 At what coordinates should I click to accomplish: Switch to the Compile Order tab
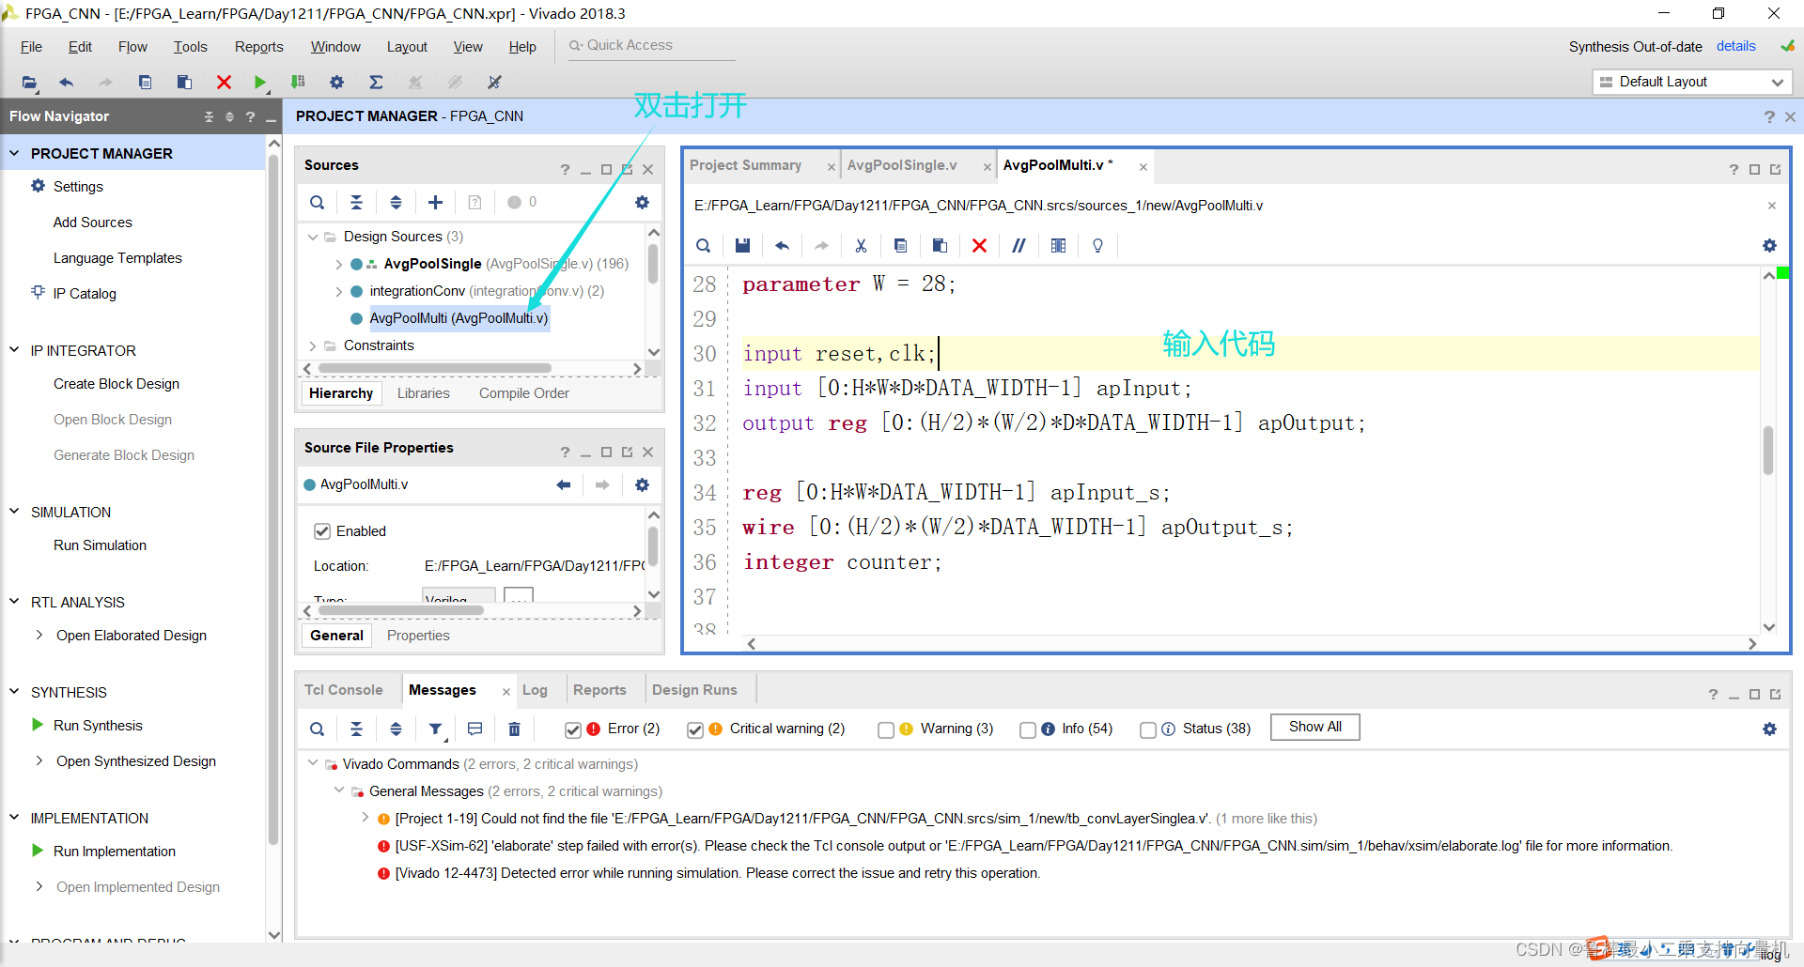[523, 393]
